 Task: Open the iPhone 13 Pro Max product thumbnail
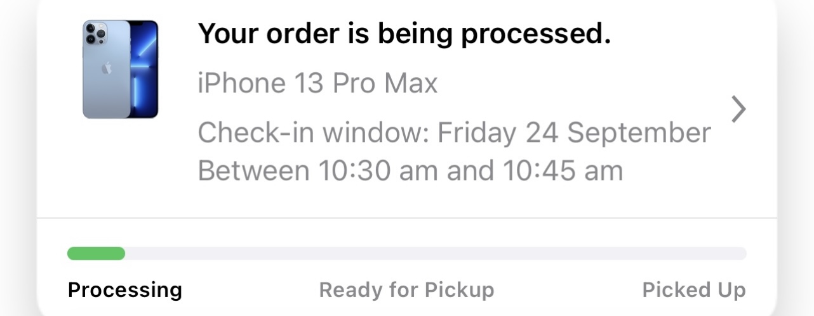(x=120, y=70)
